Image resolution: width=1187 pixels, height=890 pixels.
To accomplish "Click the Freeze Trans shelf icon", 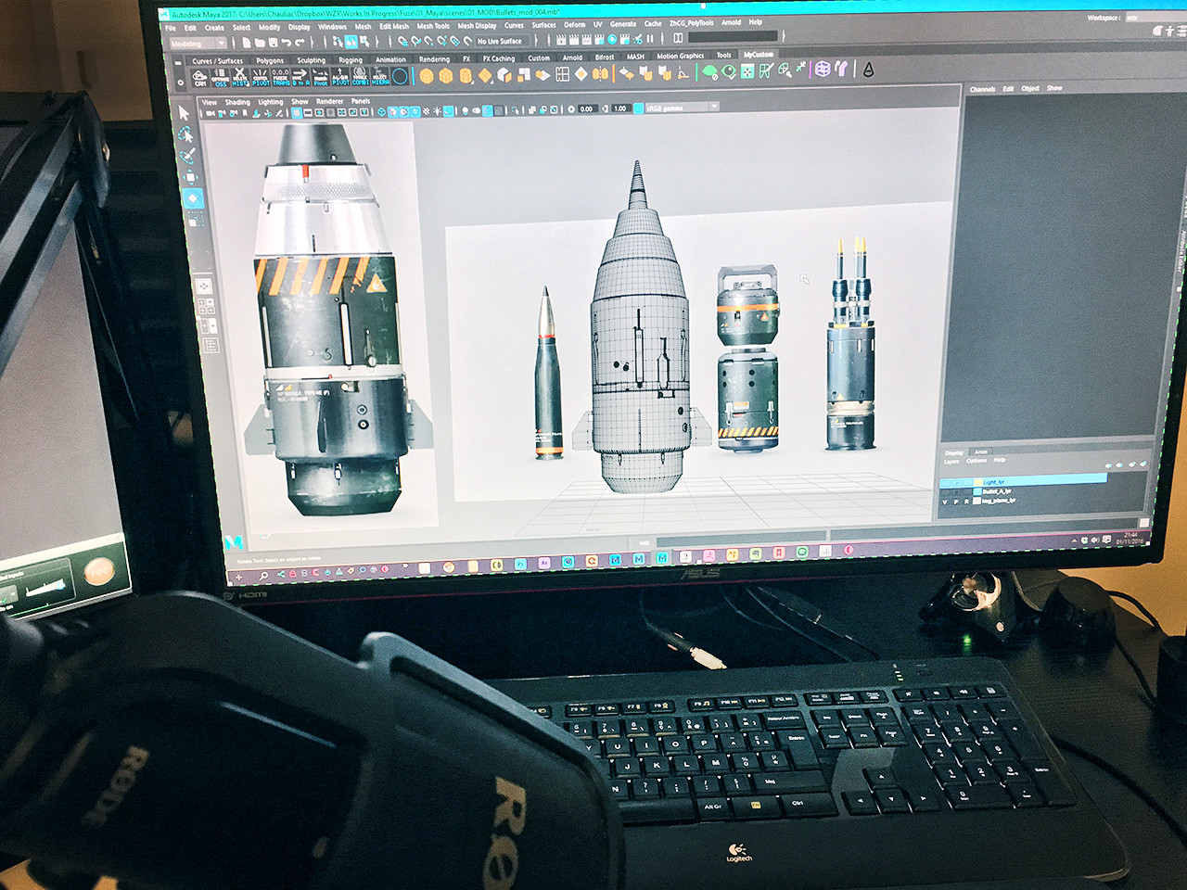I will (280, 77).
